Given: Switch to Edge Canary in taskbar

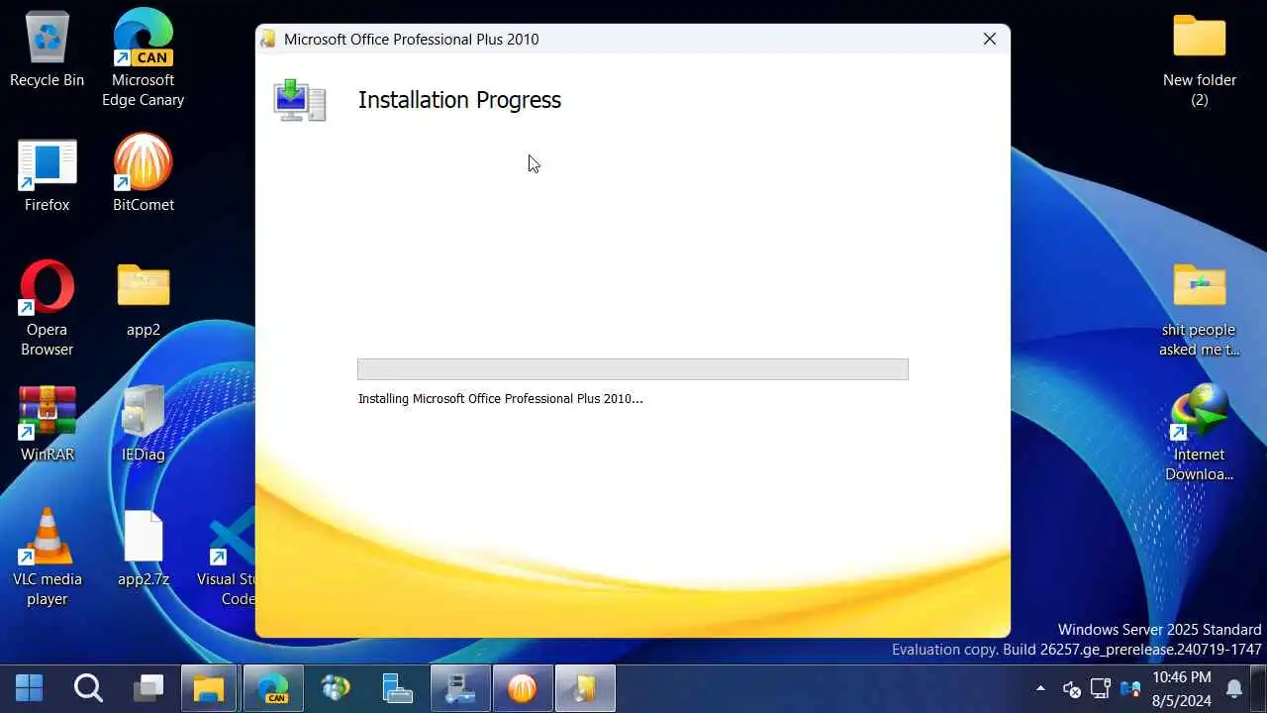Looking at the screenshot, I should pyautogui.click(x=272, y=687).
